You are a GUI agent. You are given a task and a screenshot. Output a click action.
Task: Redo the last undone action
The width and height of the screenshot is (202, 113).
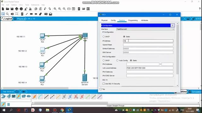pyautogui.click(x=50, y=9)
